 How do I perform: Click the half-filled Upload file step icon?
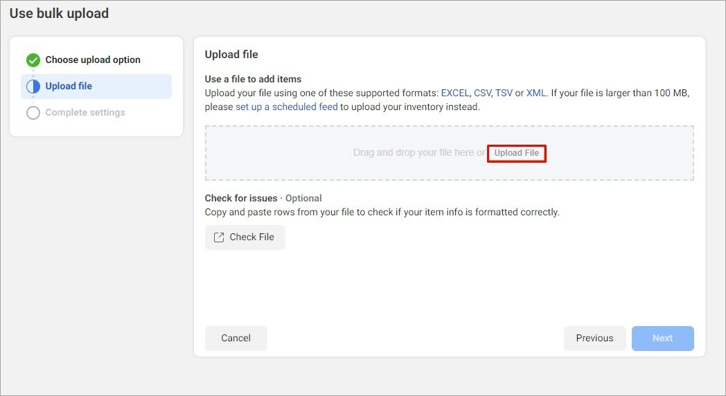pyautogui.click(x=33, y=87)
